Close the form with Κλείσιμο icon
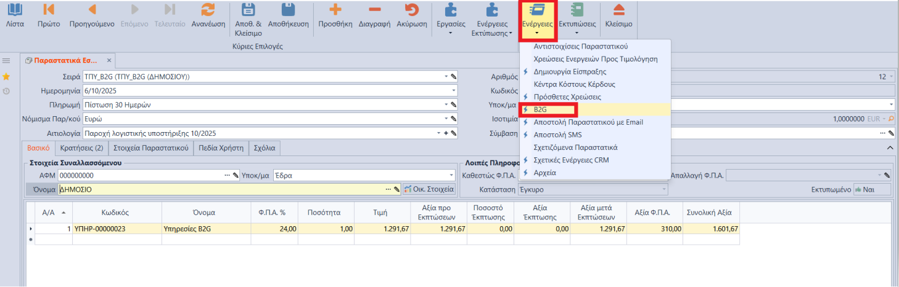899x287 pixels. click(618, 11)
